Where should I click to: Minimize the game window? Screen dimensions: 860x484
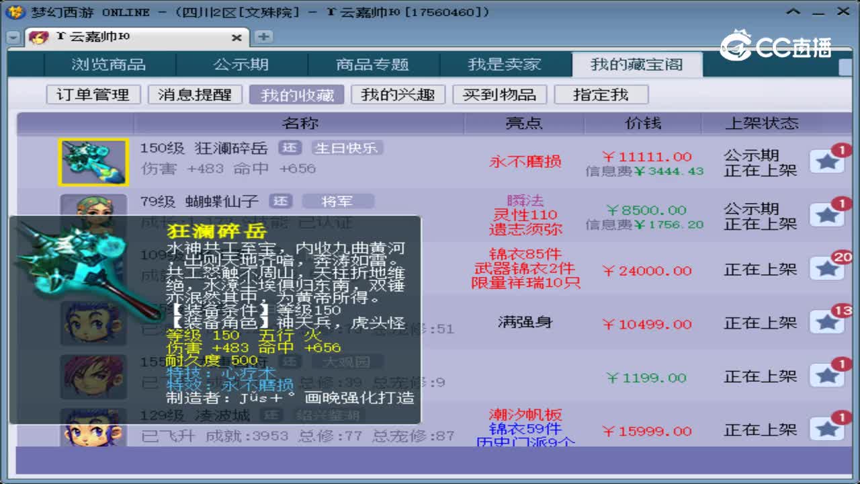tap(819, 12)
